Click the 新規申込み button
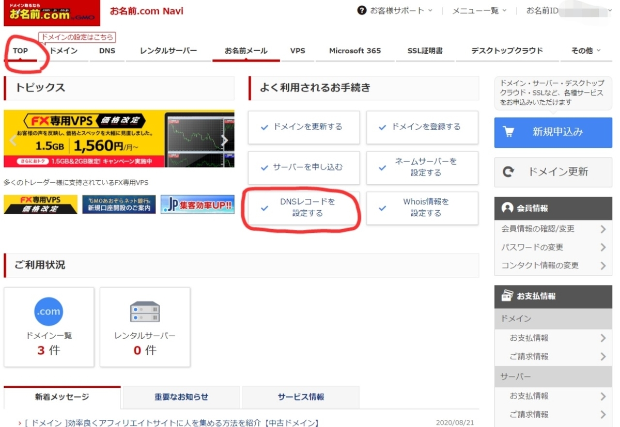Viewport: 620px width, 427px height. (x=553, y=132)
